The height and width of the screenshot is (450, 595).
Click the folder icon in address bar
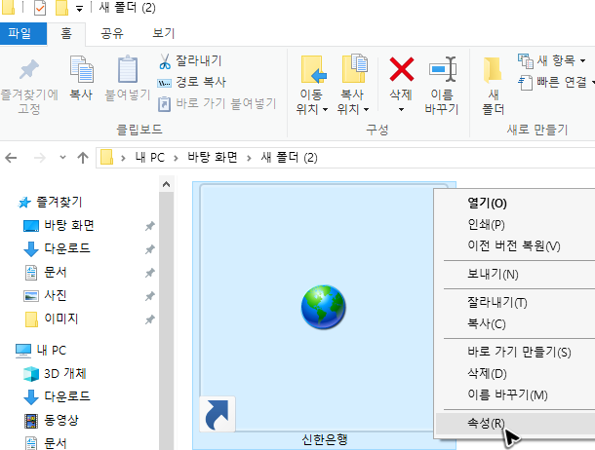pos(106,157)
